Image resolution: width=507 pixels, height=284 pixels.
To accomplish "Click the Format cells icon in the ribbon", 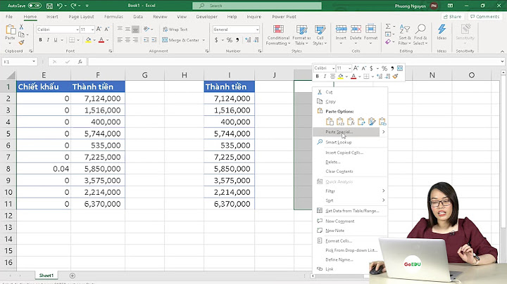I will 370,30.
